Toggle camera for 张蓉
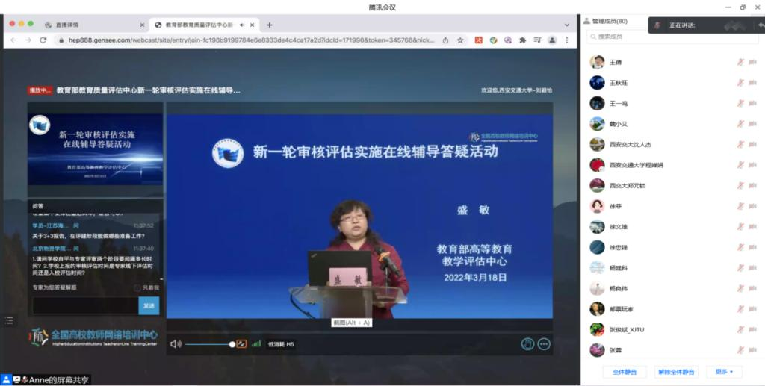765x386 pixels. (x=752, y=350)
